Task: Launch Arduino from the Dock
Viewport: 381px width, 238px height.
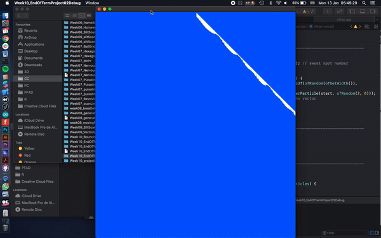Action: pos(5,114)
